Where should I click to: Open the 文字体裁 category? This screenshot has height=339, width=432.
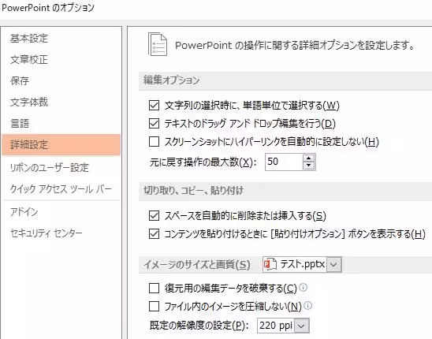(29, 102)
